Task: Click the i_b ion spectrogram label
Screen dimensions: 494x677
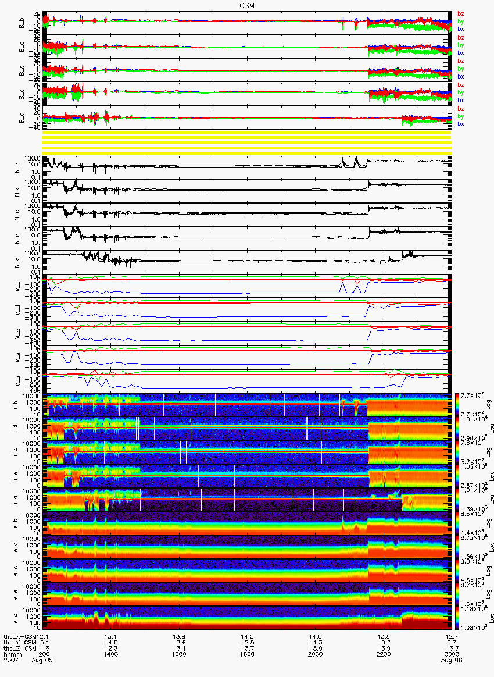Action: (x=15, y=405)
